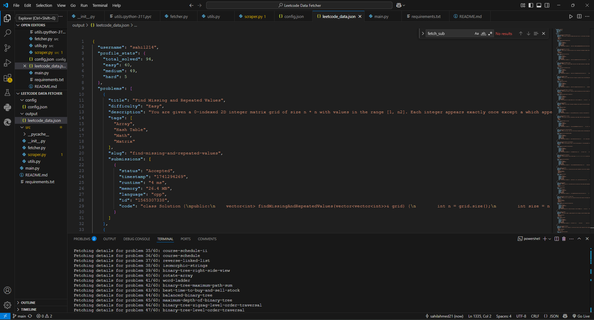Open the Extensions view

click(x=7, y=78)
